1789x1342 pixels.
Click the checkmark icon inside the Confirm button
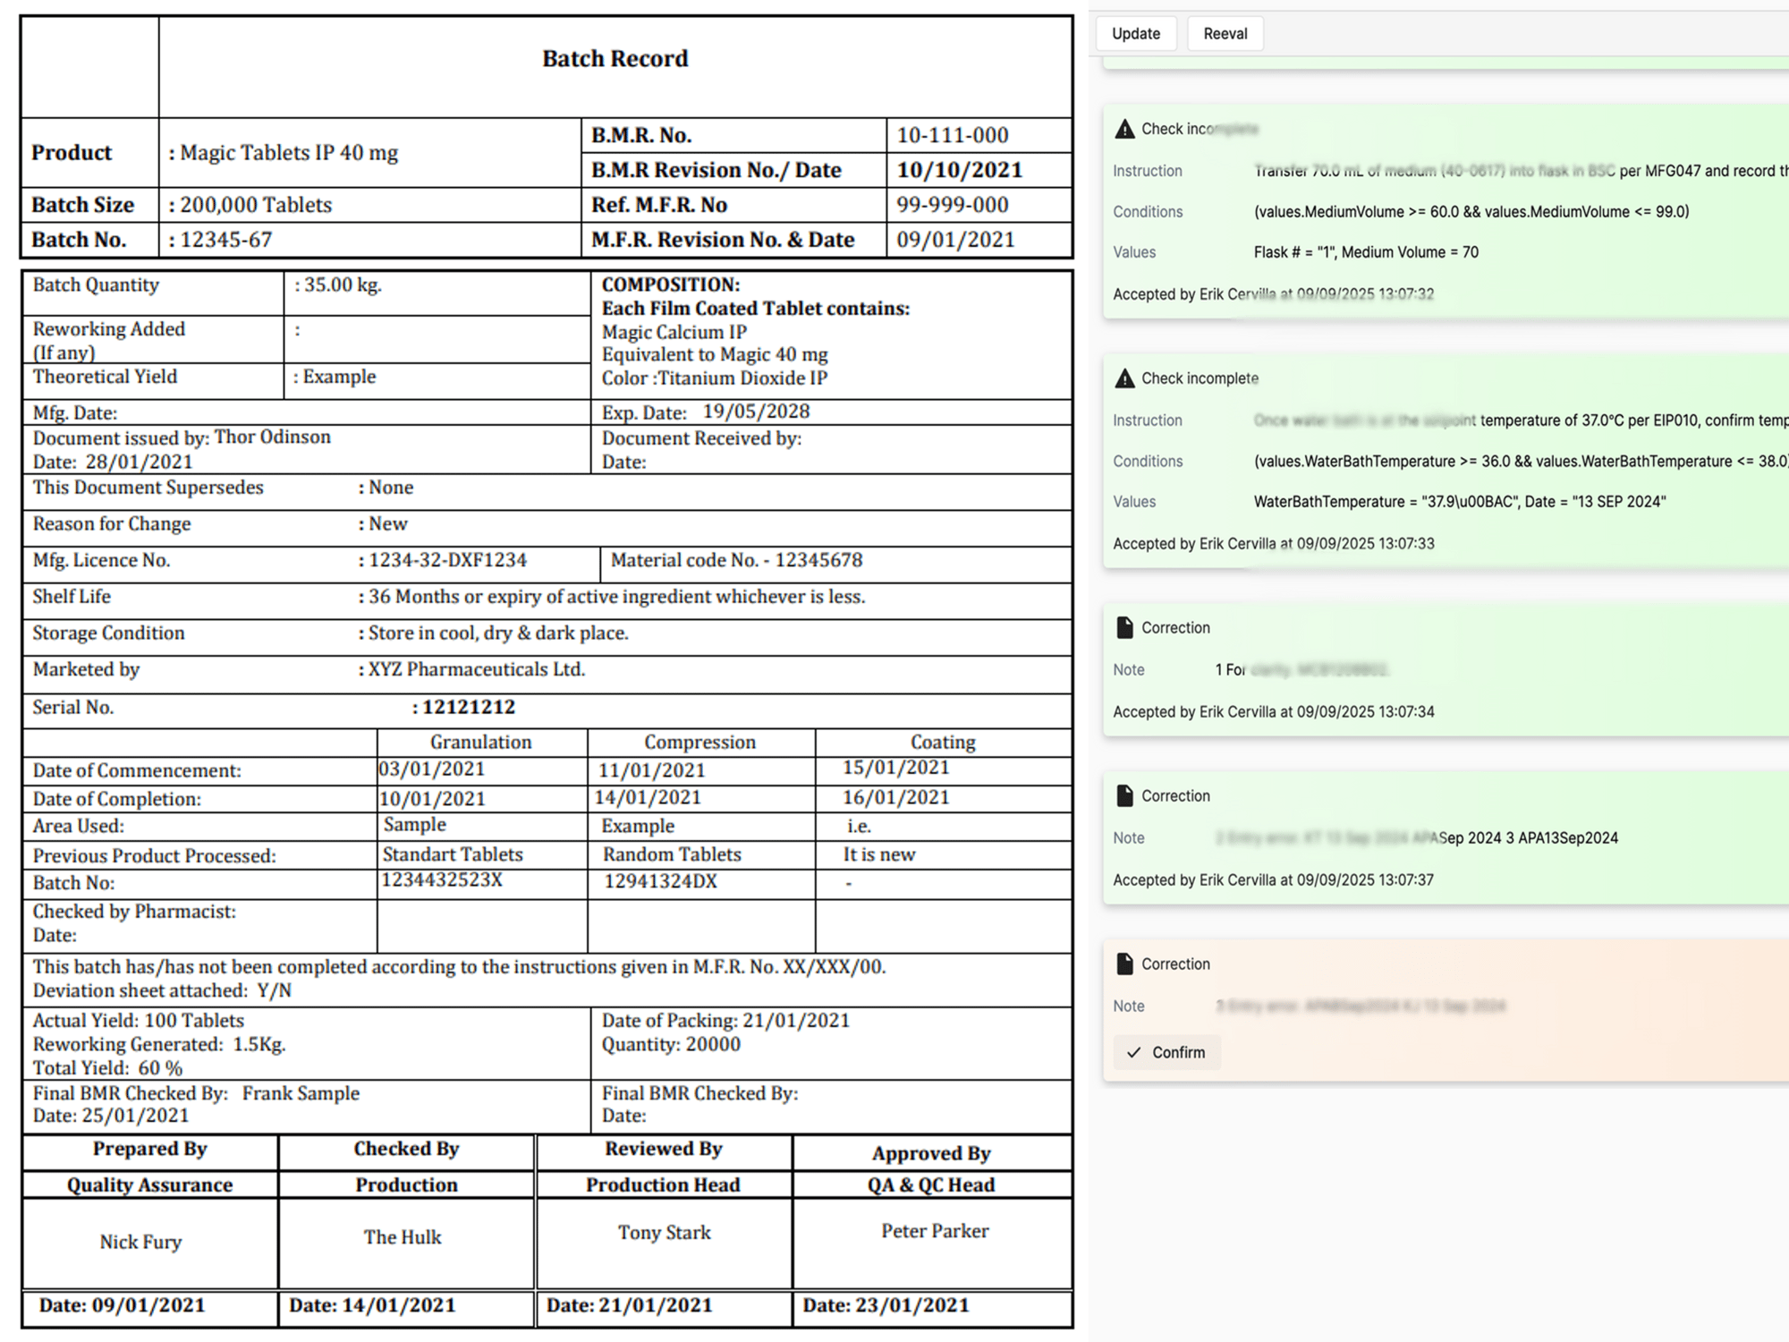coord(1134,1052)
